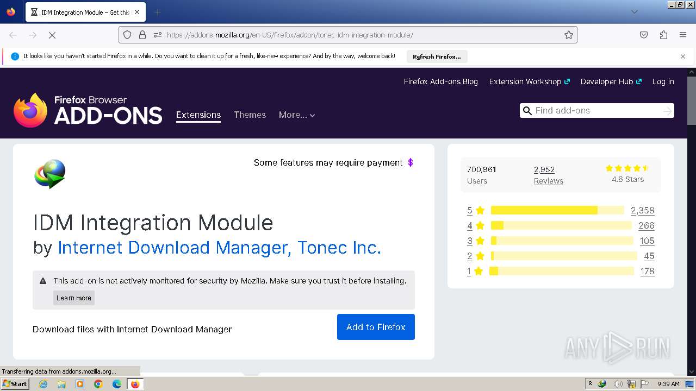This screenshot has height=391, width=696.
Task: Click the 9:39 AM clock
Action: click(668, 384)
